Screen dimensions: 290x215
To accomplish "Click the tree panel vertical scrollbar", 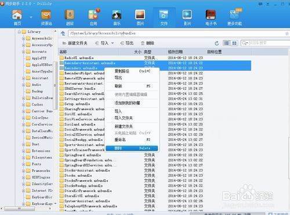I will 55,86.
